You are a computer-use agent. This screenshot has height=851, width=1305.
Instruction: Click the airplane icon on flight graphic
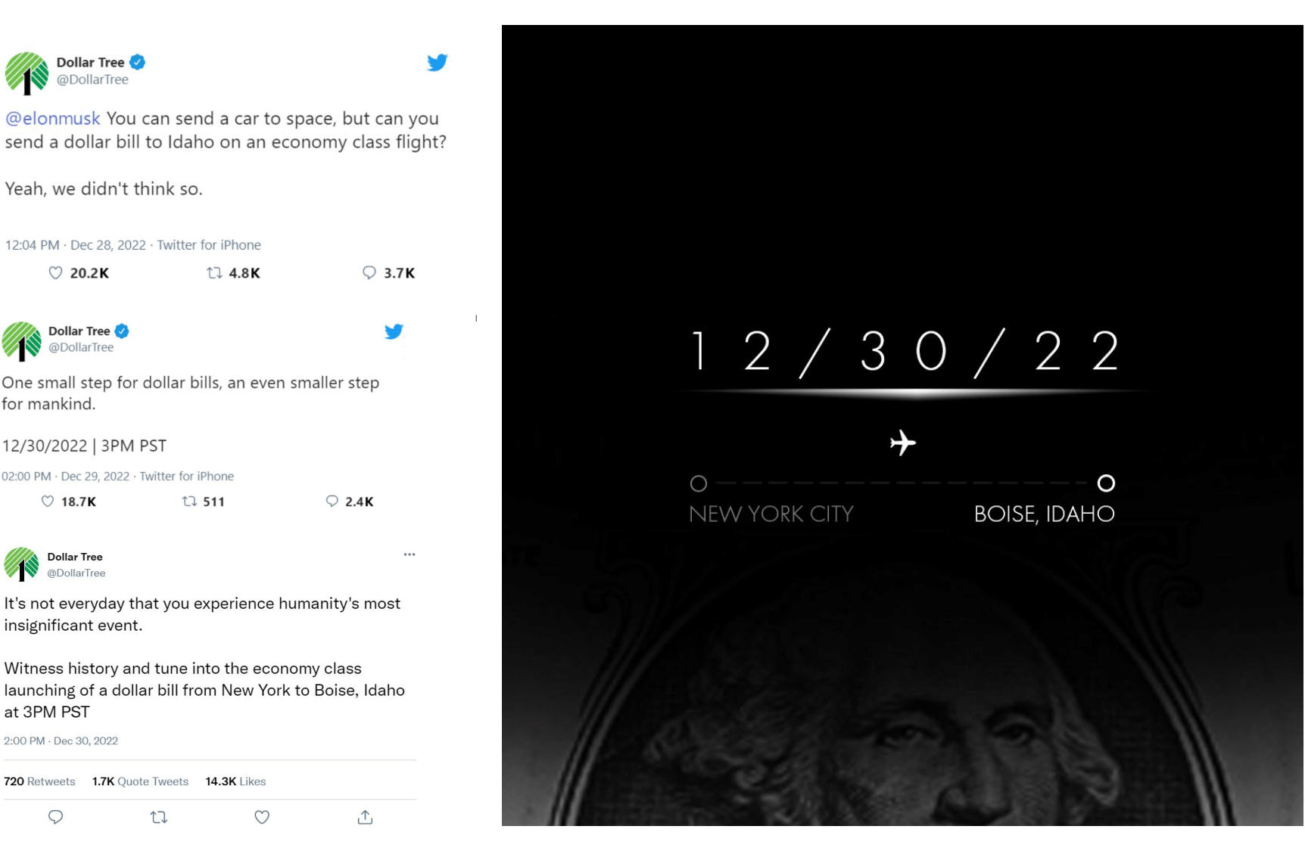[x=903, y=443]
